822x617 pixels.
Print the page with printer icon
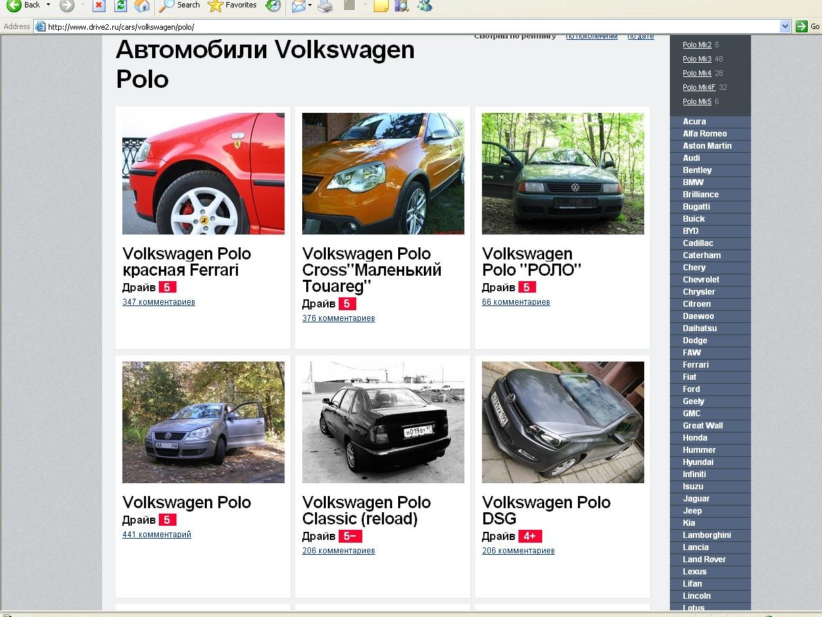pyautogui.click(x=325, y=5)
